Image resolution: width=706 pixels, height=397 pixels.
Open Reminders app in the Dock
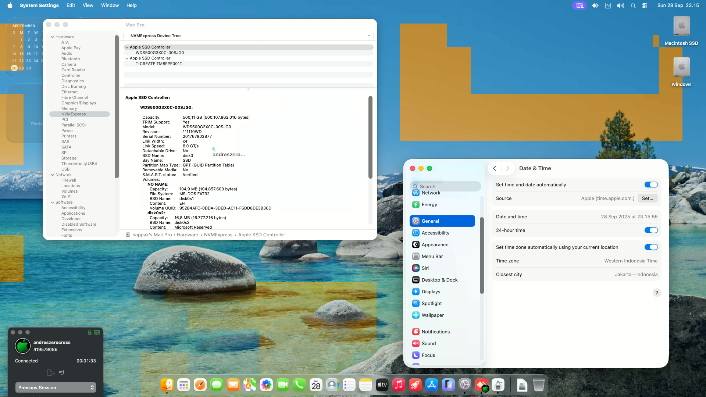pyautogui.click(x=349, y=385)
